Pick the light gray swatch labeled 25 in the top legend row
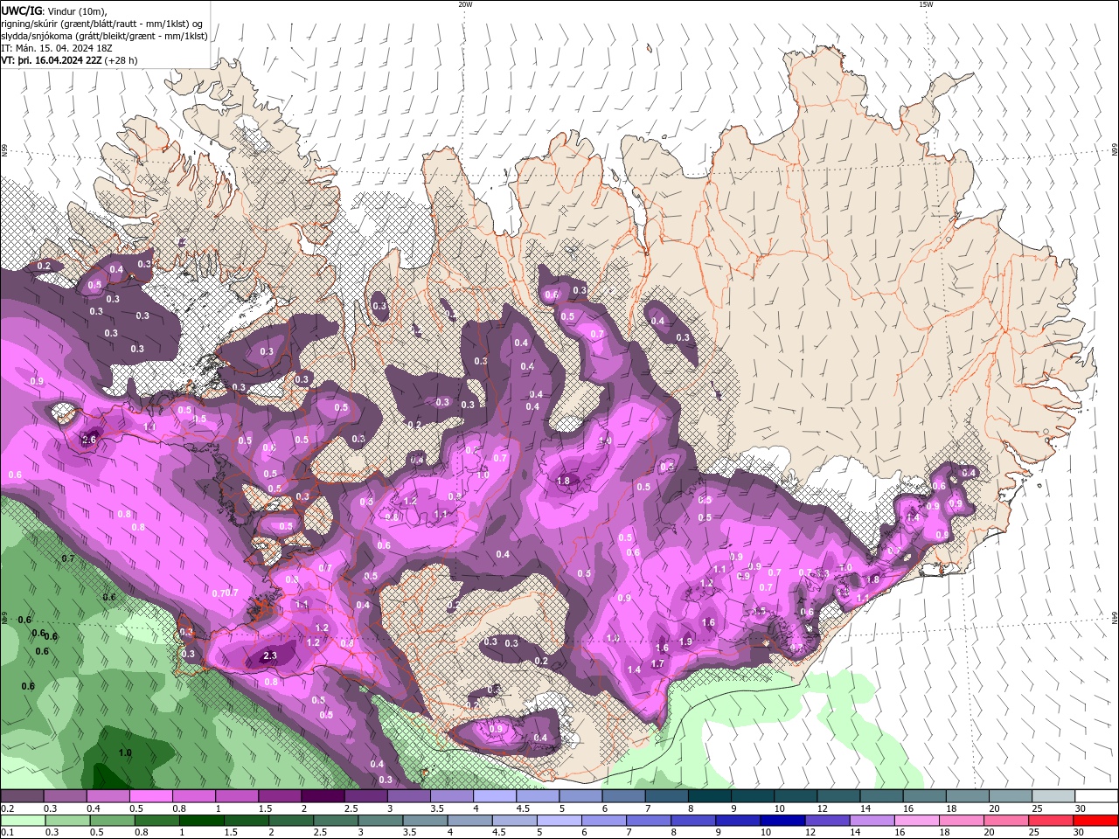 tap(1053, 796)
